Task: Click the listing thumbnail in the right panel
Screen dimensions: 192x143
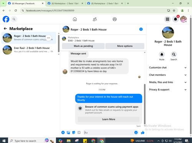Action: pos(168,33)
